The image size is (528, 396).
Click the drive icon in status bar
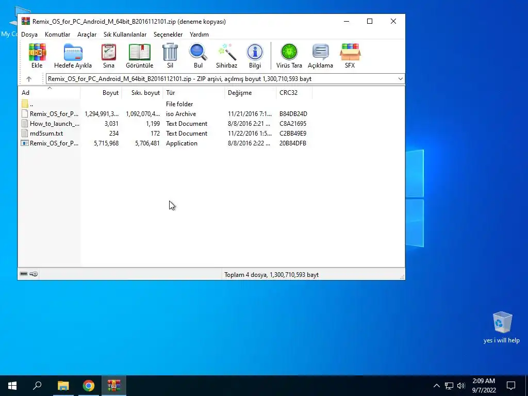click(24, 274)
